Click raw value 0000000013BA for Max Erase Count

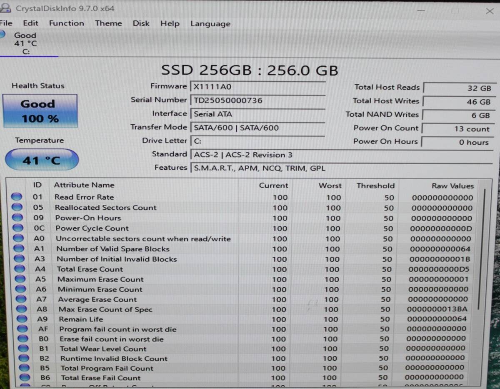pos(437,309)
